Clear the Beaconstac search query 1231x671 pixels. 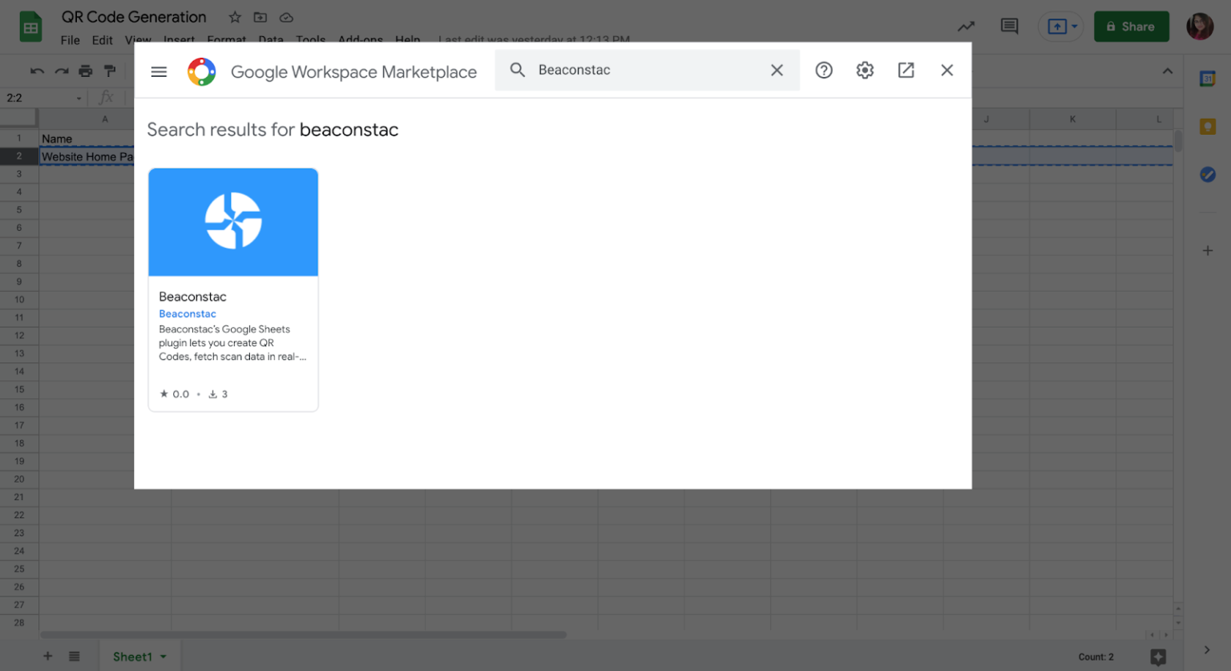[x=776, y=70]
